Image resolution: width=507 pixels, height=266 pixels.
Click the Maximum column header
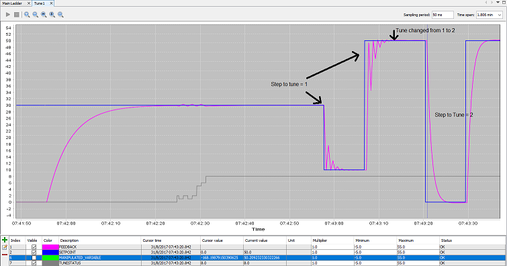pyautogui.click(x=418, y=240)
